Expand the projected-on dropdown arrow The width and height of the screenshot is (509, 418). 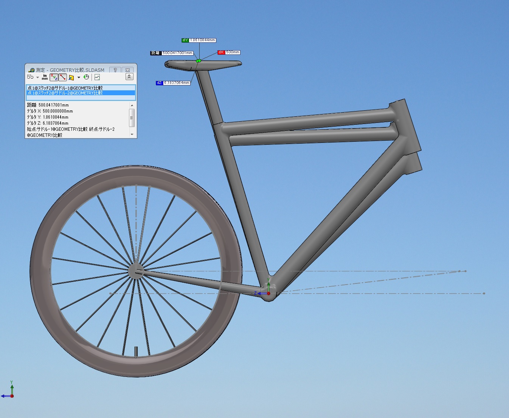79,77
